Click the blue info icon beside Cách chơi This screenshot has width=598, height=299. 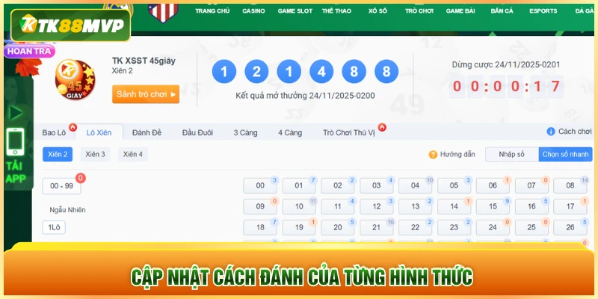click(x=551, y=132)
